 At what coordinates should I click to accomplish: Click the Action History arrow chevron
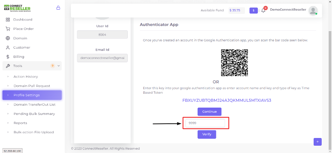8,76
